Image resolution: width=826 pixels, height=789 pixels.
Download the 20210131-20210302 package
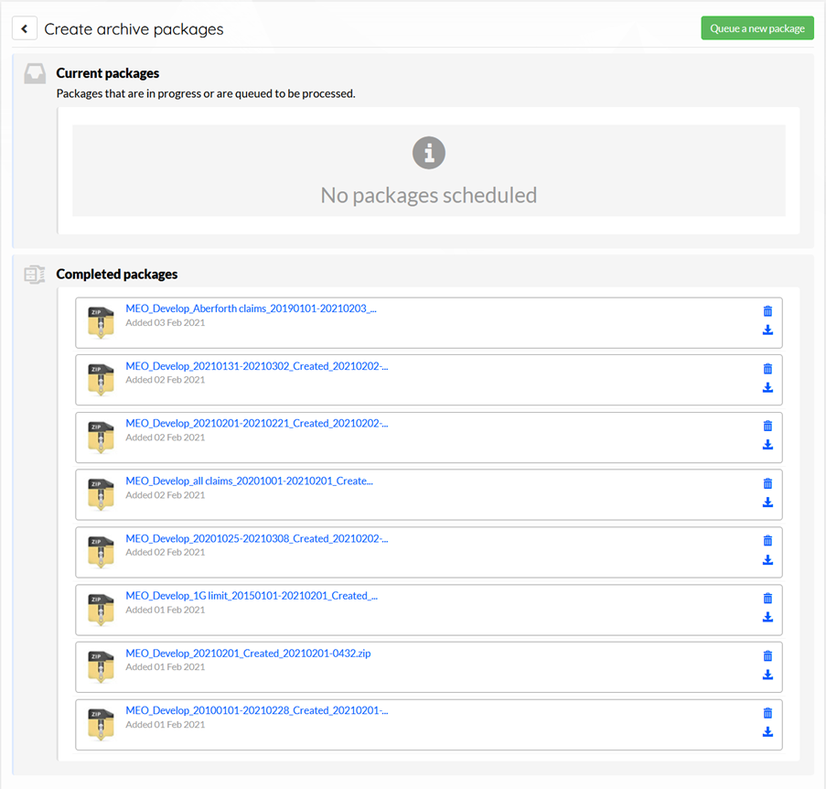point(767,387)
